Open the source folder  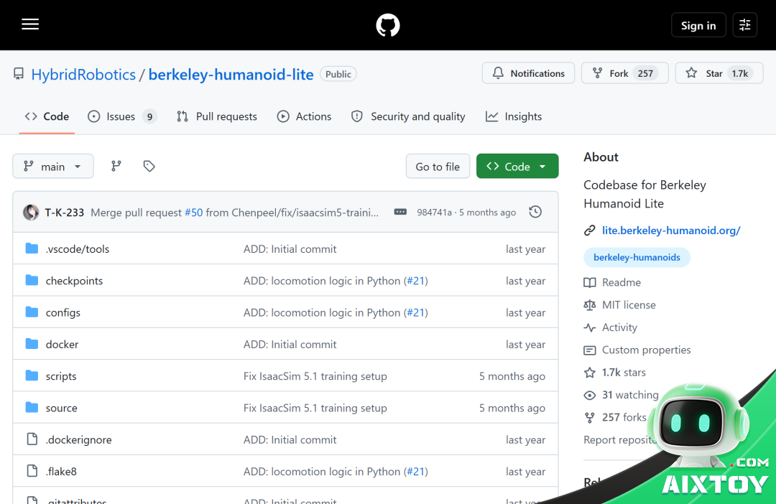click(x=61, y=408)
